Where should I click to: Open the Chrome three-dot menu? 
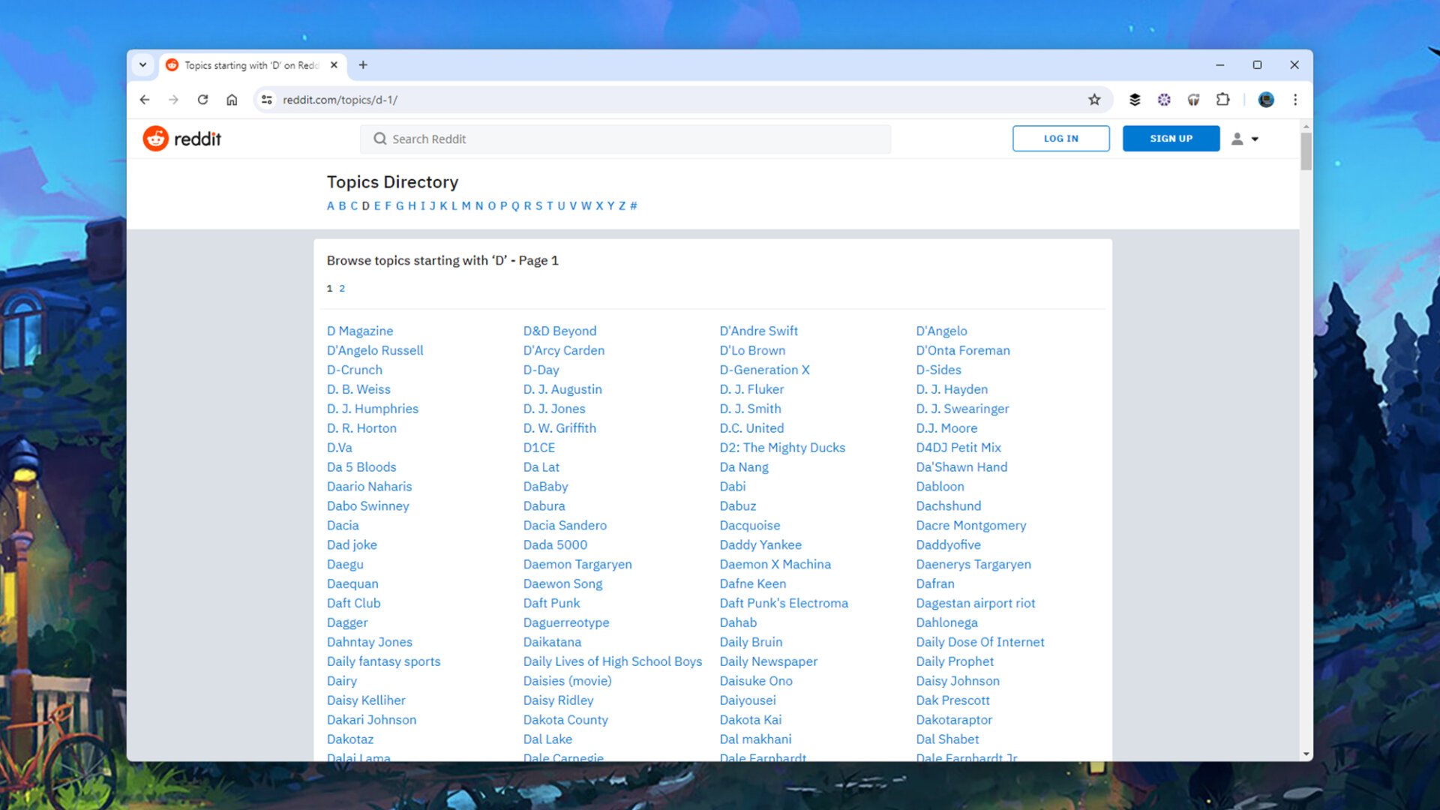coord(1295,100)
